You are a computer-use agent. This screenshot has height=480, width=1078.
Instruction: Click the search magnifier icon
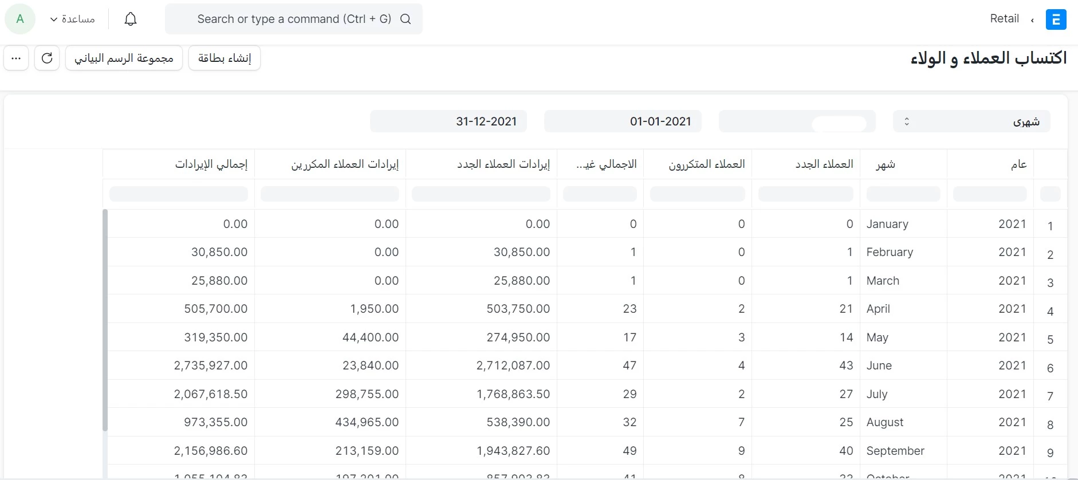406,19
